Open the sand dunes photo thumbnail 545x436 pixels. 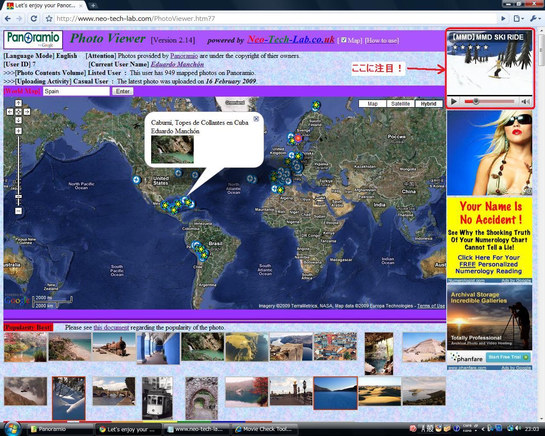tap(380, 391)
